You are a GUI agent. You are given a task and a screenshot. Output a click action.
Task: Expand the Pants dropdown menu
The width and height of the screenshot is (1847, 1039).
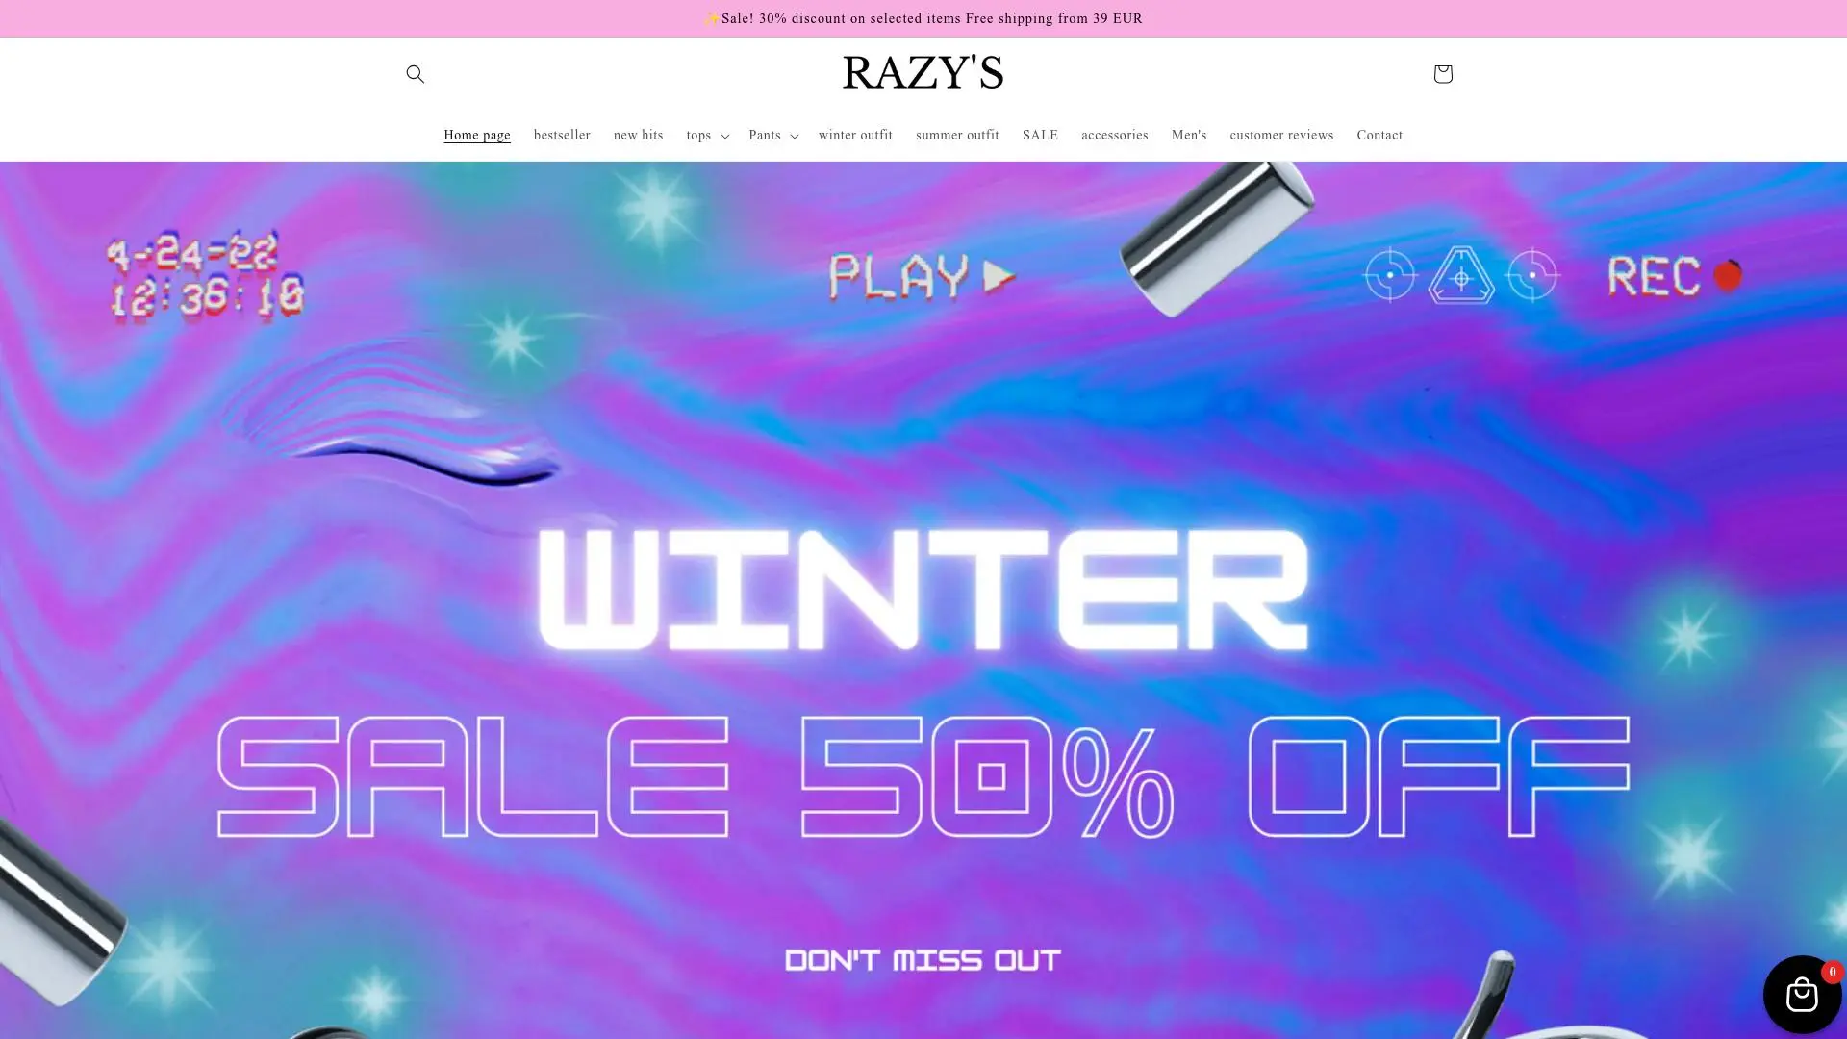tap(773, 136)
